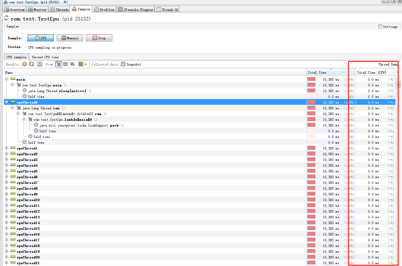The width and height of the screenshot is (402, 266).
Task: Click the refresh results icon
Action: [31, 64]
